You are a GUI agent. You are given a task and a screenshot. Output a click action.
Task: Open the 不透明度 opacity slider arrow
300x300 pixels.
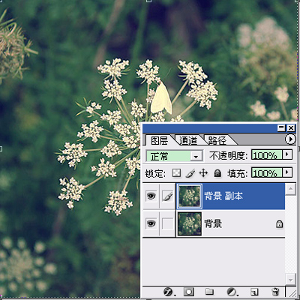[x=287, y=155]
